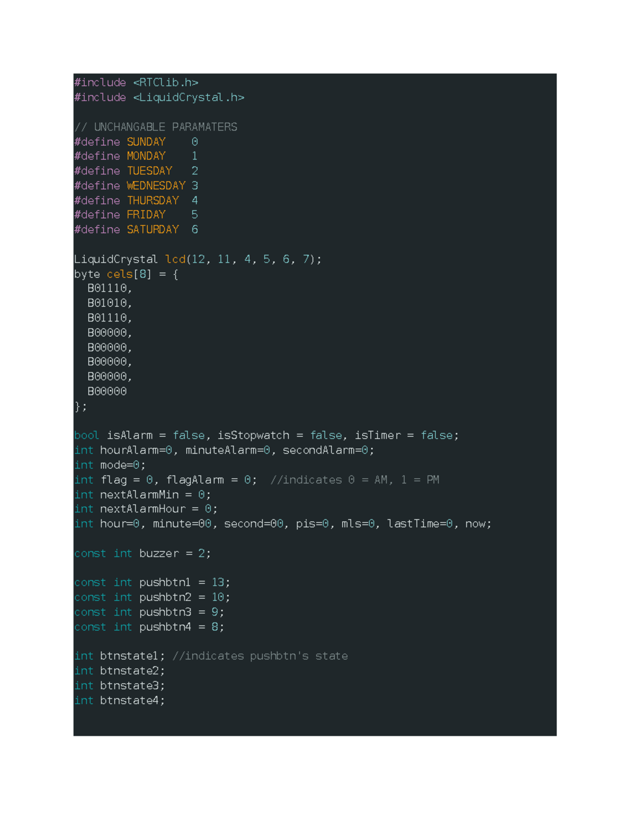
Task: Click the LiquidCrystal.h include line
Action: [x=159, y=97]
